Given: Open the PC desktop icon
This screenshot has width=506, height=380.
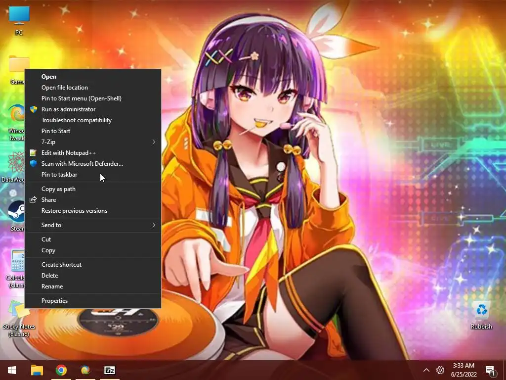Looking at the screenshot, I should [19, 19].
